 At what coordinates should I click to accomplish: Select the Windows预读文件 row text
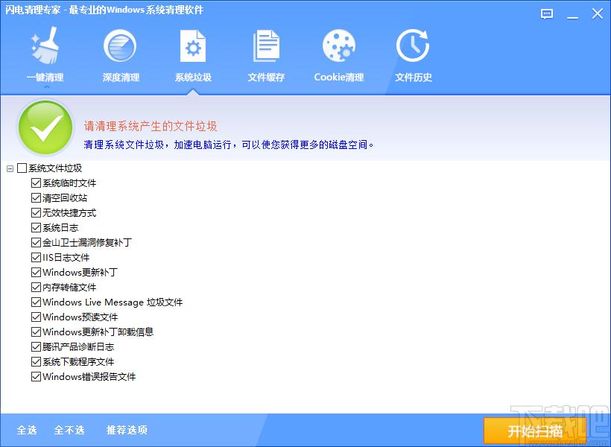pyautogui.click(x=80, y=317)
